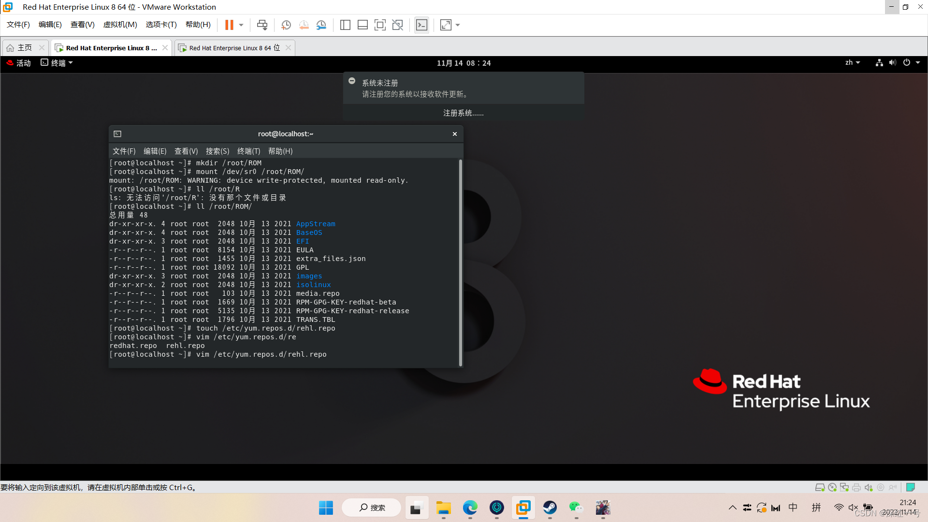Send Ctrl+Alt+Del to the virtual machine
This screenshot has height=522, width=928.
point(262,25)
